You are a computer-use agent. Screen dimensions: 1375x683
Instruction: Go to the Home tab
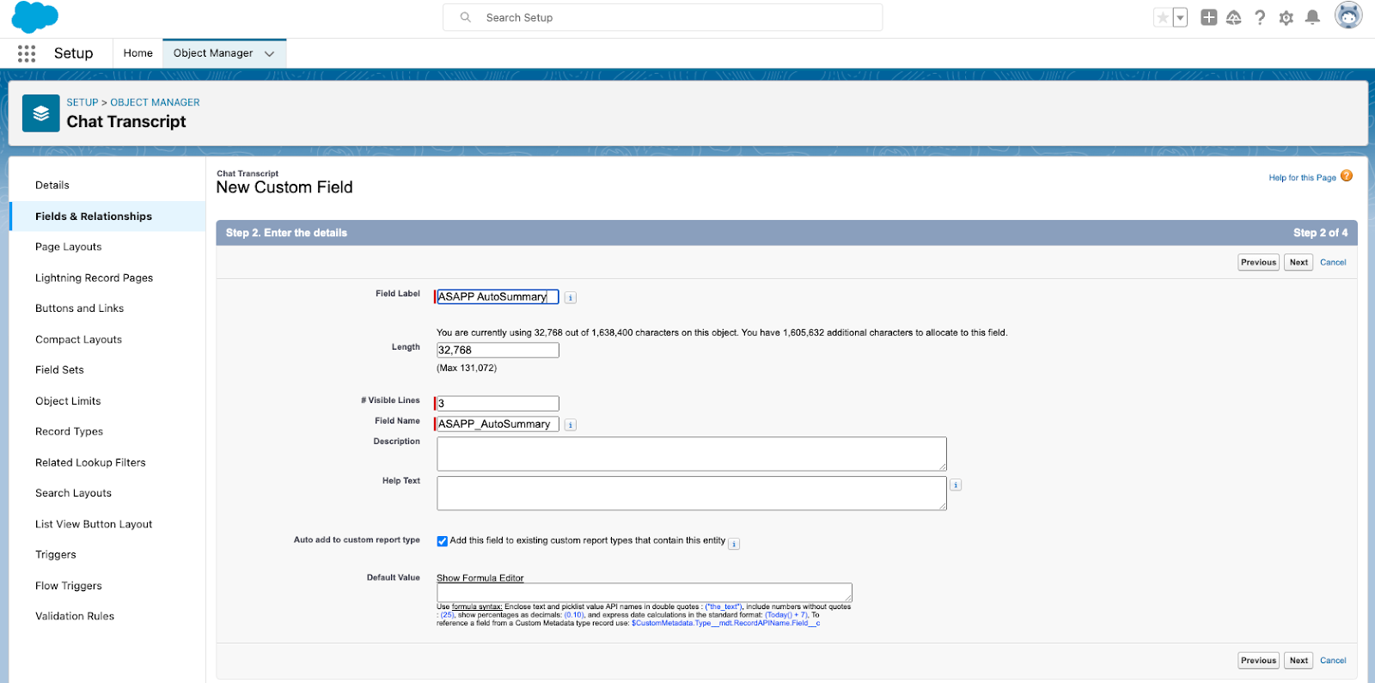[137, 53]
